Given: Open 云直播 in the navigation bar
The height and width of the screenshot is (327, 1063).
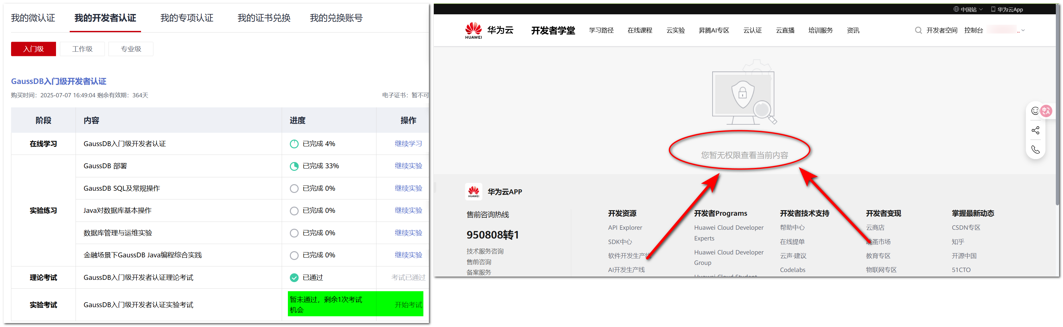Looking at the screenshot, I should point(785,30).
